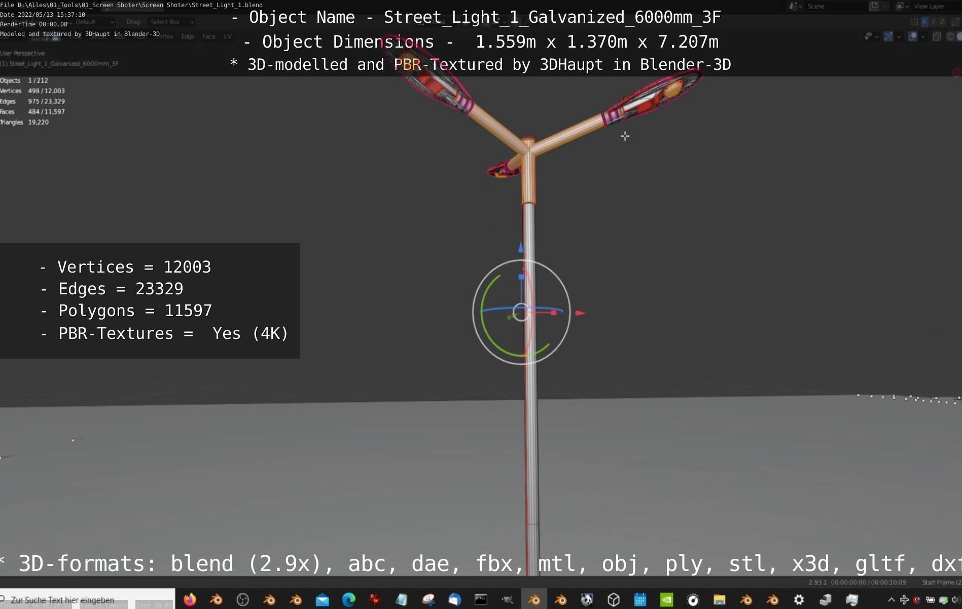Viewport: 962px width, 609px height.
Task: Open the Drag Select Box dropdown
Action: [172, 22]
